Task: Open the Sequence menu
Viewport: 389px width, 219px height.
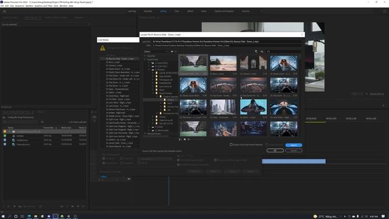Action: pyautogui.click(x=19, y=5)
